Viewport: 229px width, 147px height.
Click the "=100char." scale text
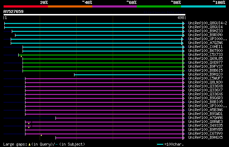pyautogui.click(x=174, y=144)
